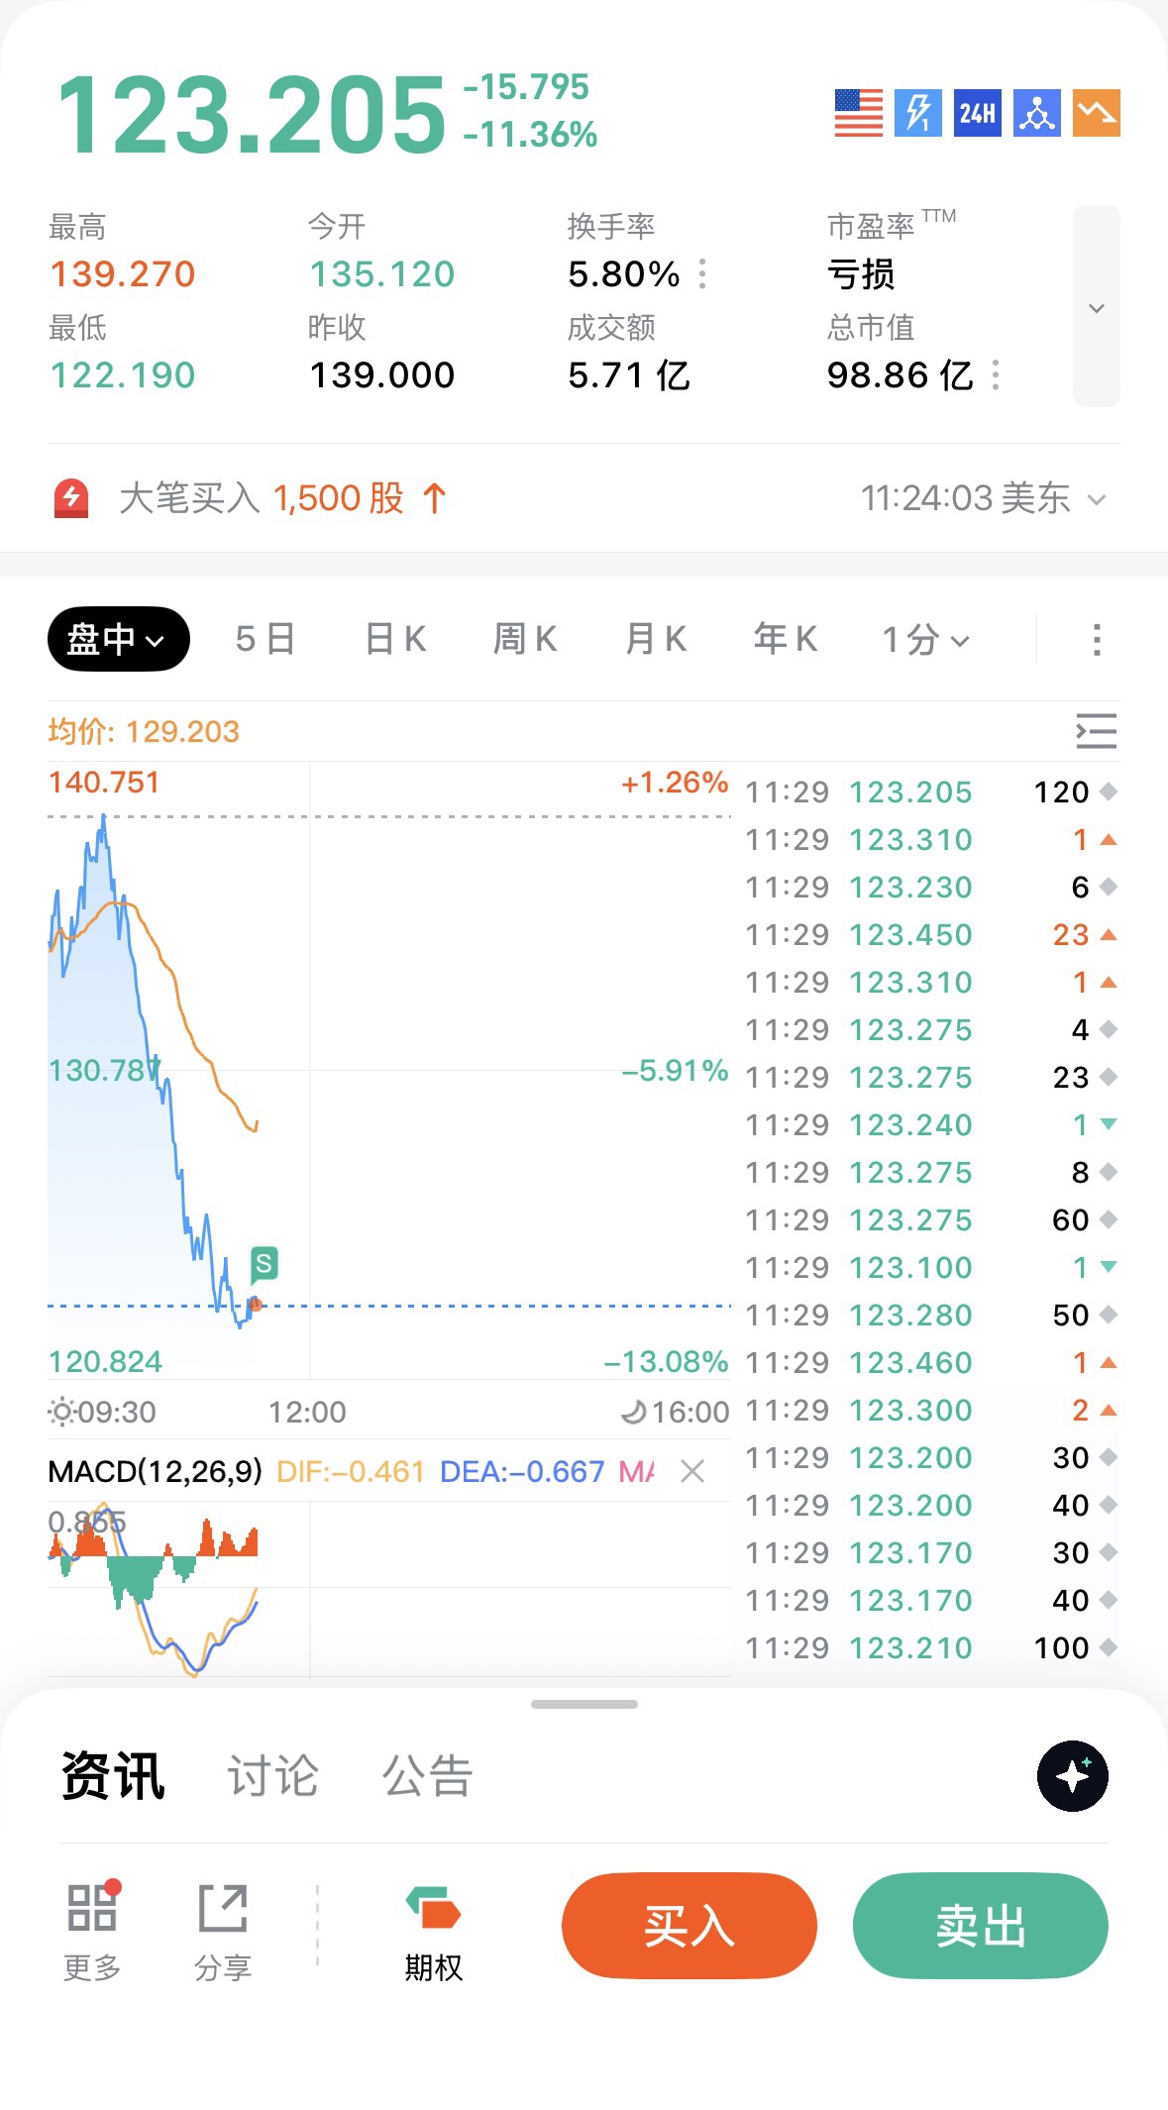Open the 1分 interval dropdown
This screenshot has width=1168, height=2110.
[926, 639]
